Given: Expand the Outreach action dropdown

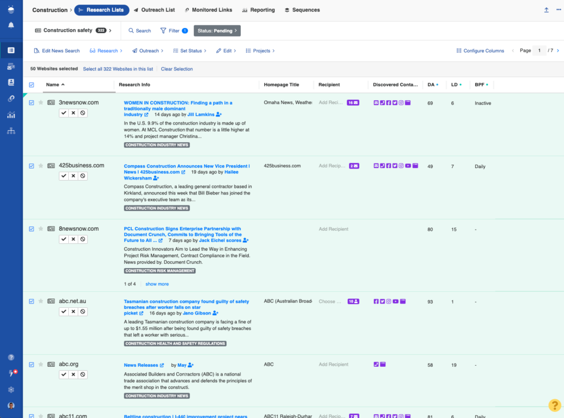Looking at the screenshot, I should (x=148, y=51).
